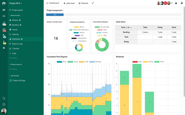
Task: Open user profile avatar at bottom left
Action: (4, 111)
